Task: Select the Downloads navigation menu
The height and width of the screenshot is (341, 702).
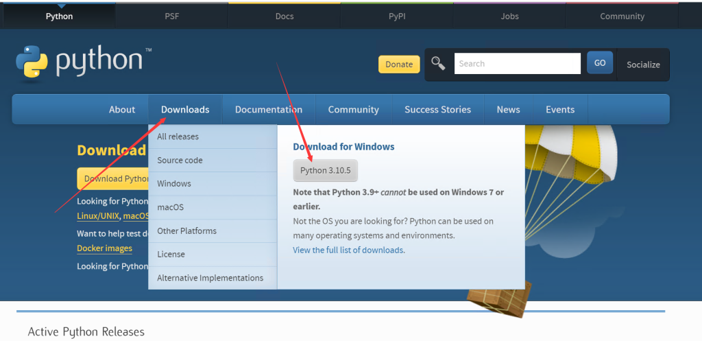Action: pos(185,109)
